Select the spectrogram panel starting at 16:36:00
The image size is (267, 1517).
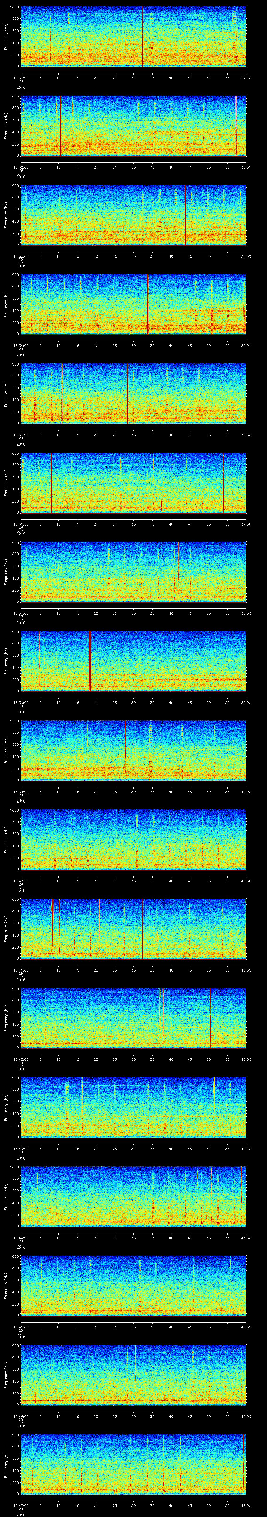tap(134, 482)
